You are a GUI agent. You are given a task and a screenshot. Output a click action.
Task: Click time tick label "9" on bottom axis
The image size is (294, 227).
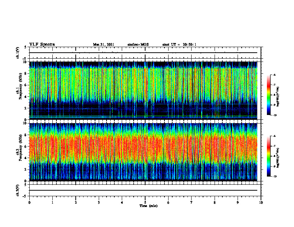[238, 203]
